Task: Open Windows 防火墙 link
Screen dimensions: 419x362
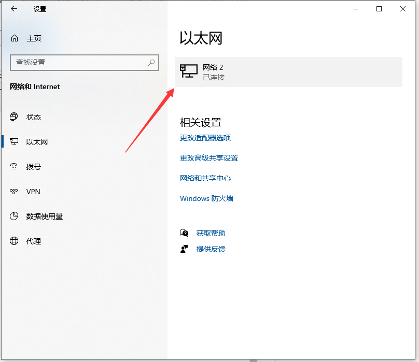Action: (x=206, y=198)
